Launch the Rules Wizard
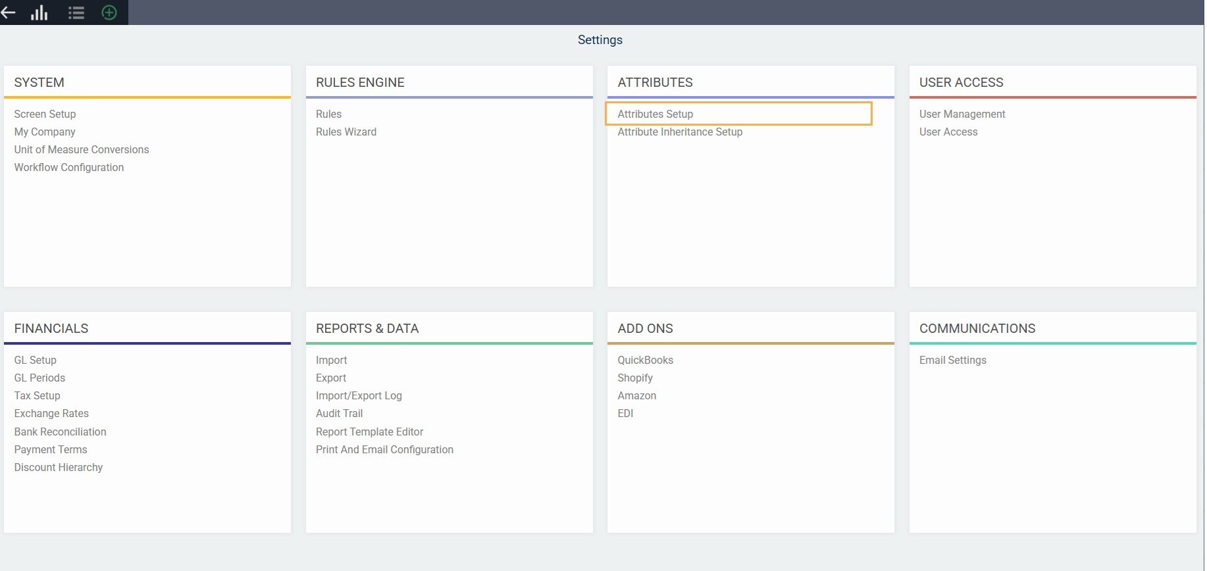Image resolution: width=1207 pixels, height=571 pixels. point(346,132)
